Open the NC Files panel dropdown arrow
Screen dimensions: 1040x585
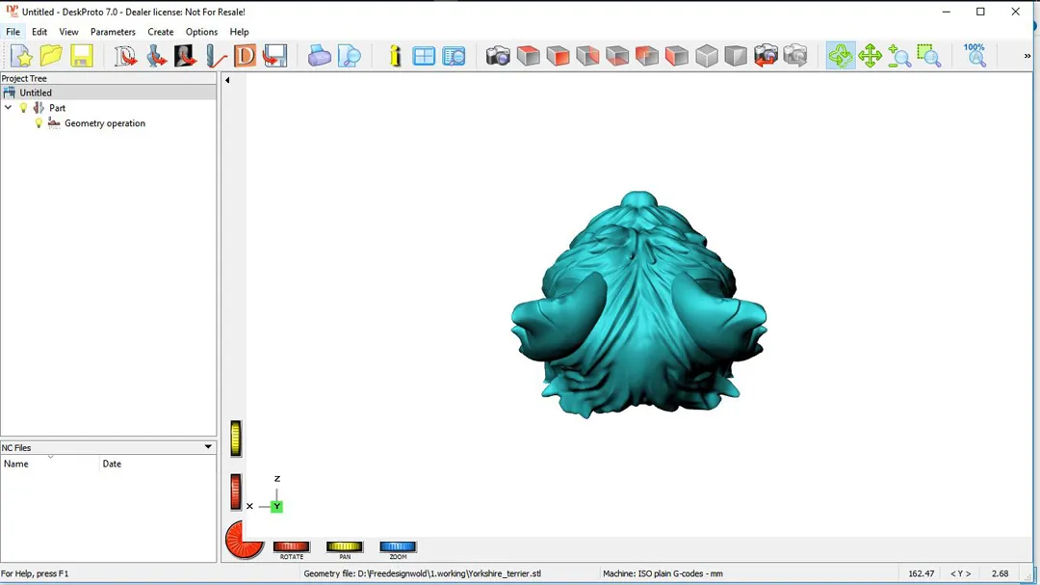point(208,447)
